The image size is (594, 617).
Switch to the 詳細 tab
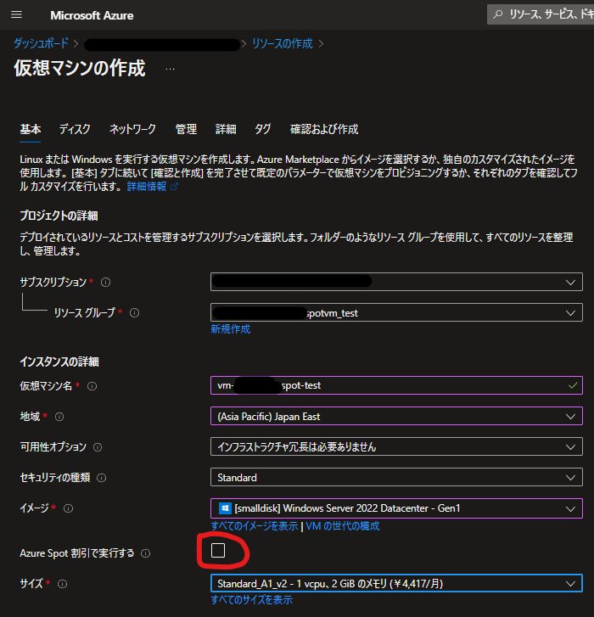(x=226, y=129)
